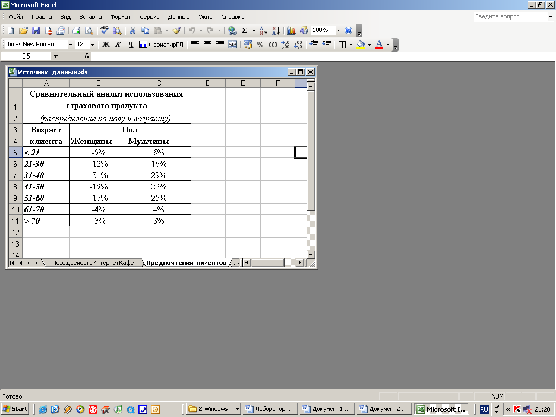Open Excel Help question mark icon

[x=349, y=30]
